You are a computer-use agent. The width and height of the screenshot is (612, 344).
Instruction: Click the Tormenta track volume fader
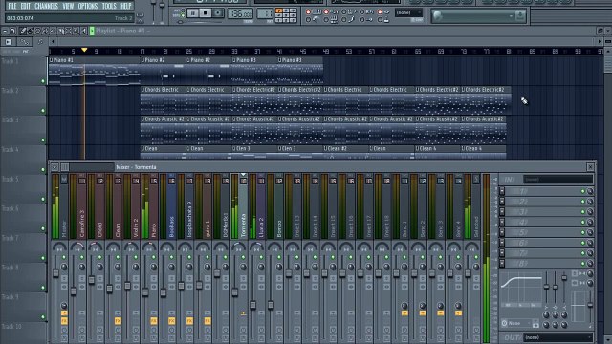[x=235, y=291]
